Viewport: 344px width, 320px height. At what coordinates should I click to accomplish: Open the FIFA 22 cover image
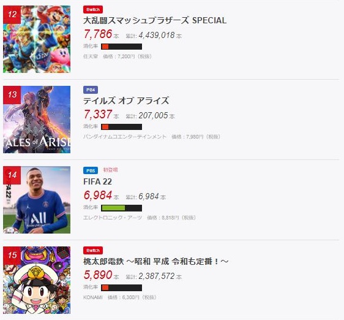click(37, 200)
